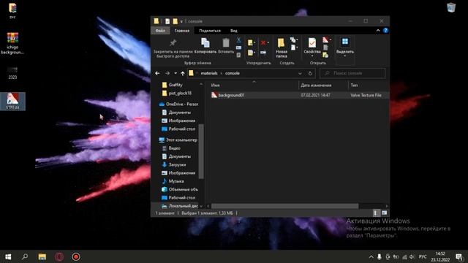Viewport: 468px width, 263px height.
Task: Select Этот компьютер in navigation pane
Action: pyautogui.click(x=178, y=140)
